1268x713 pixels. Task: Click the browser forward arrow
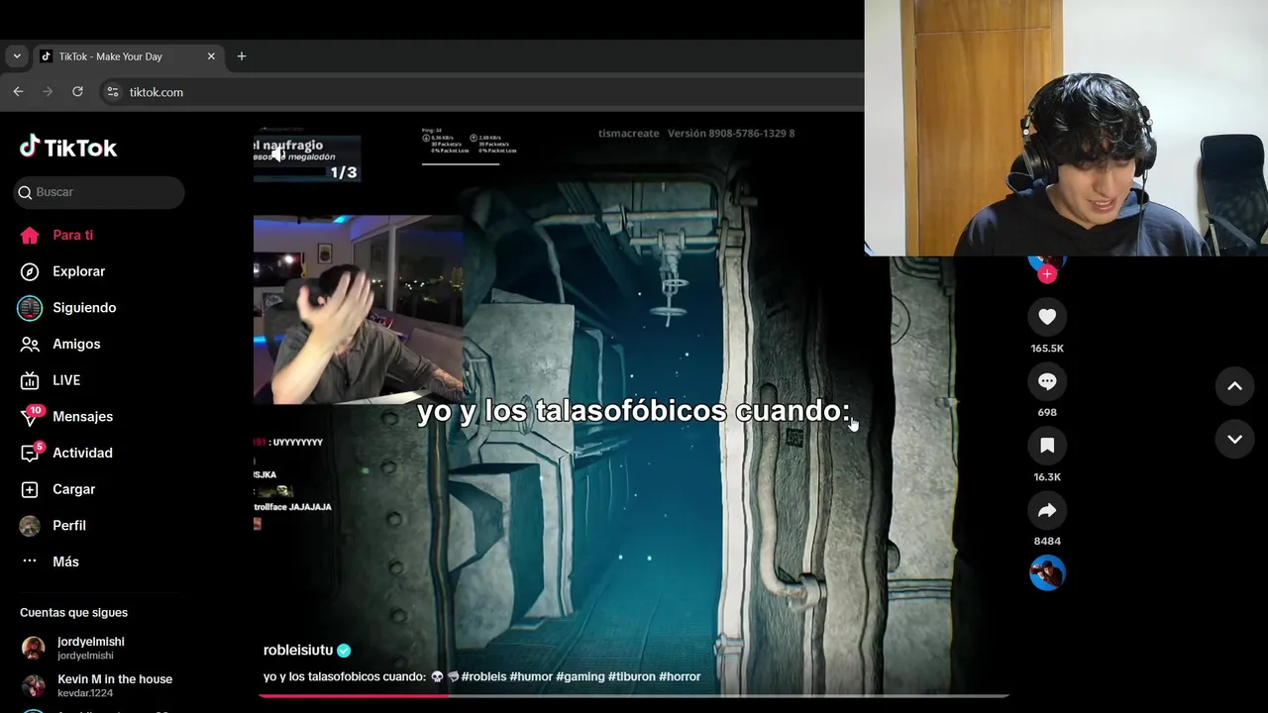point(48,91)
